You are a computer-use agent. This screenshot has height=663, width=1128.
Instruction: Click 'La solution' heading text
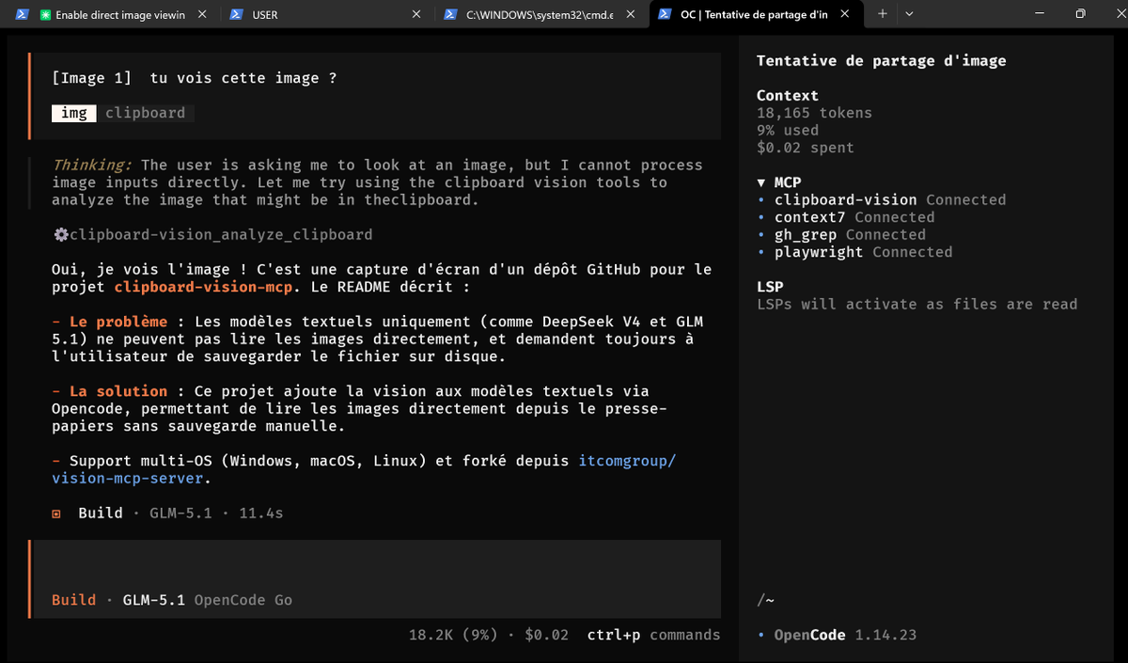point(117,391)
